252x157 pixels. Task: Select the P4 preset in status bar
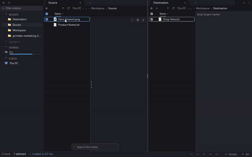point(210,154)
